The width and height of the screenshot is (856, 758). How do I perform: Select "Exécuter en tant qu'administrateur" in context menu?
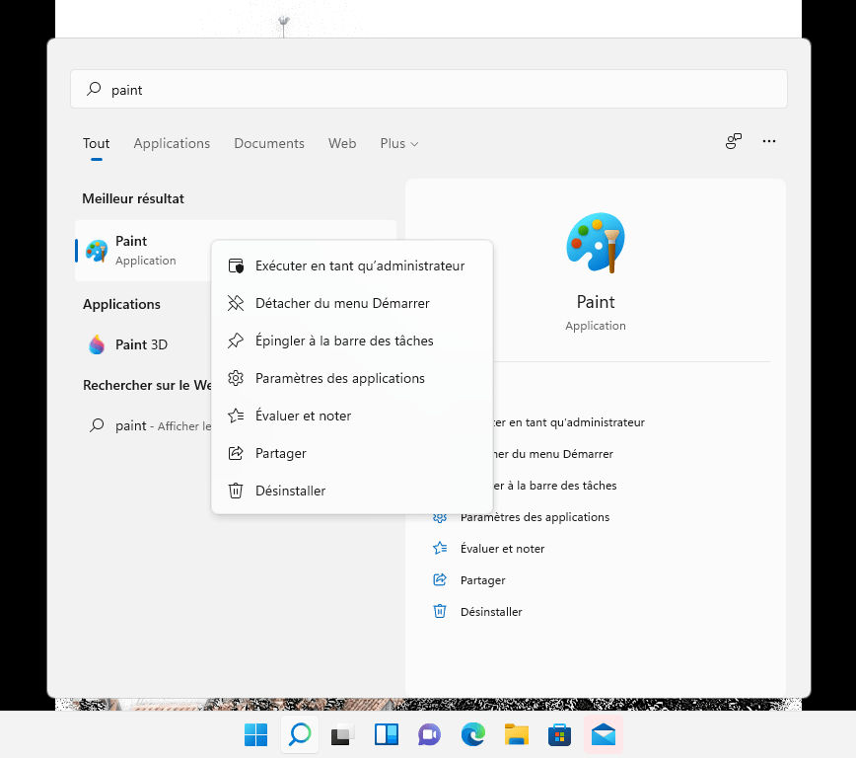(359, 265)
